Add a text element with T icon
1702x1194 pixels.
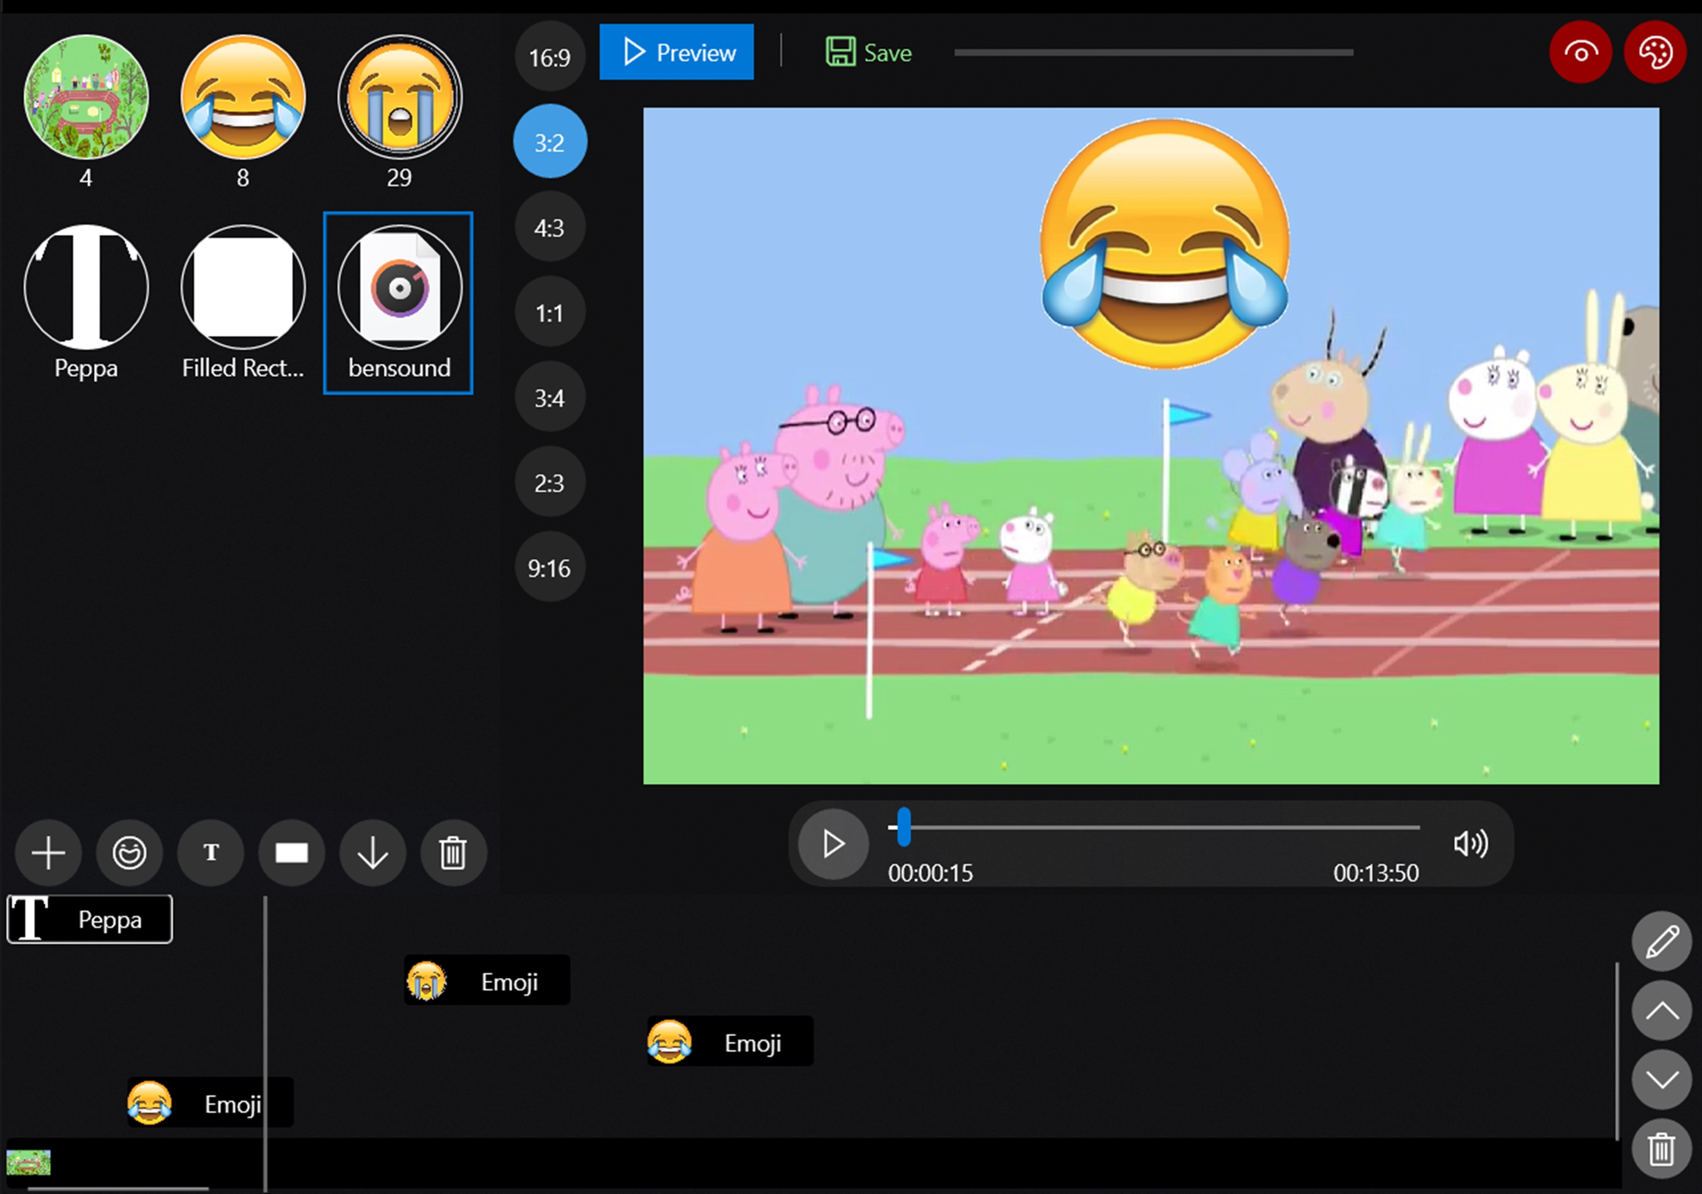pos(210,853)
